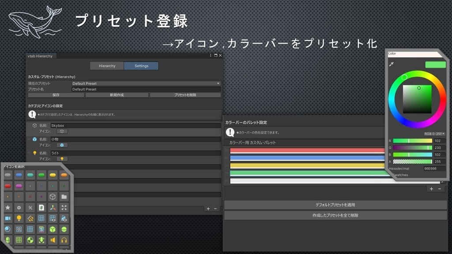Select the blue palette color bar
452x254 pixels.
click(x=307, y=158)
